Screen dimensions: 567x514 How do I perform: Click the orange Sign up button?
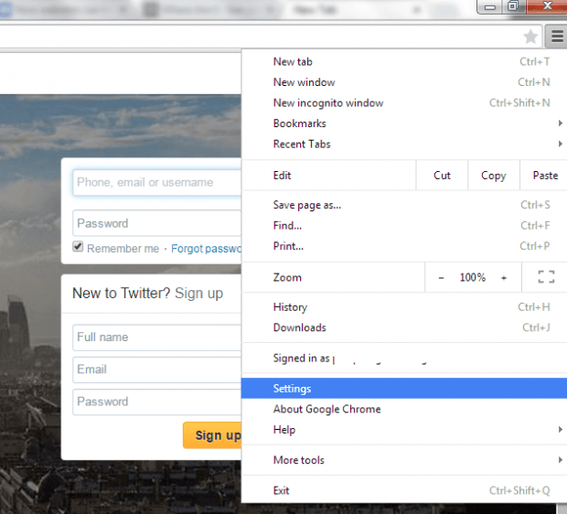(x=212, y=435)
